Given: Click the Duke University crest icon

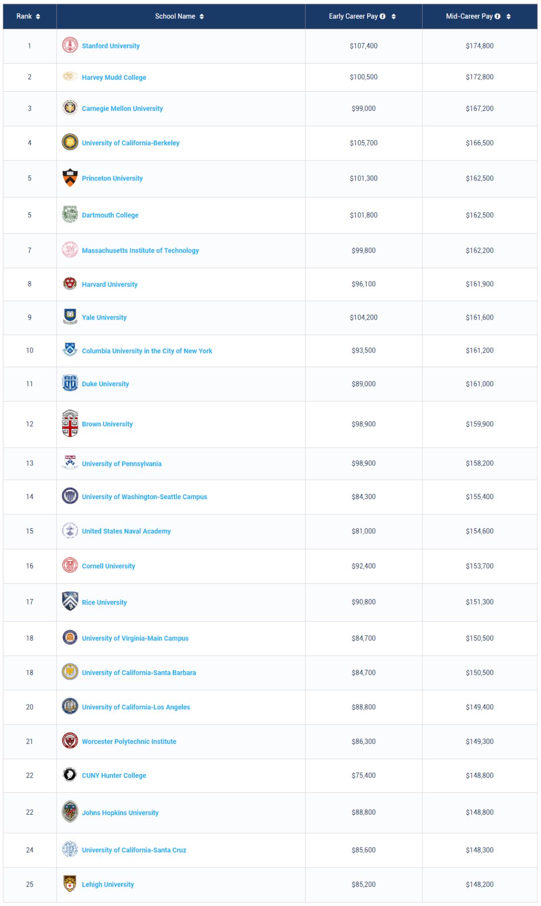Looking at the screenshot, I should click(x=70, y=383).
